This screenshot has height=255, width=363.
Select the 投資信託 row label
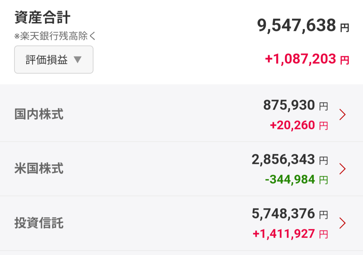(39, 223)
